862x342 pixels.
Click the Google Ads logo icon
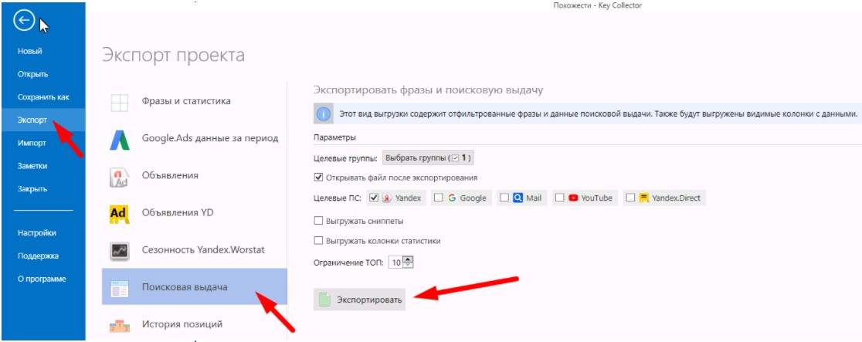pos(119,141)
